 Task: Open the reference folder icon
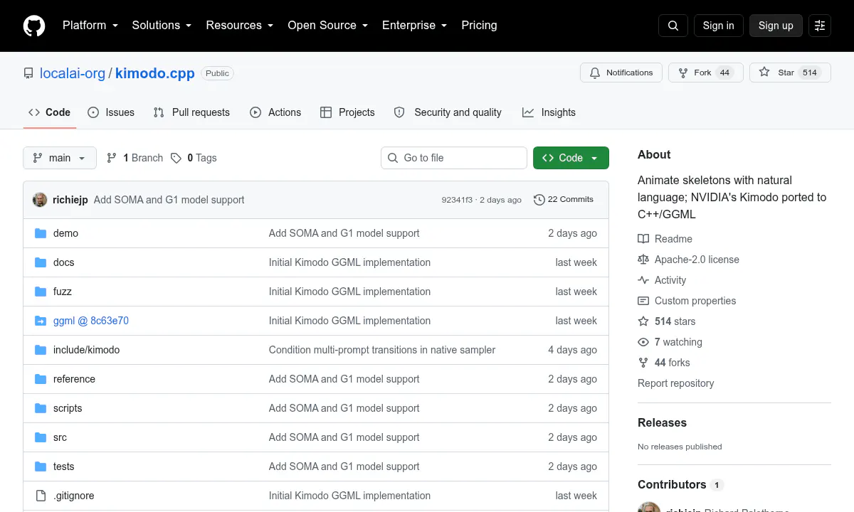[41, 379]
